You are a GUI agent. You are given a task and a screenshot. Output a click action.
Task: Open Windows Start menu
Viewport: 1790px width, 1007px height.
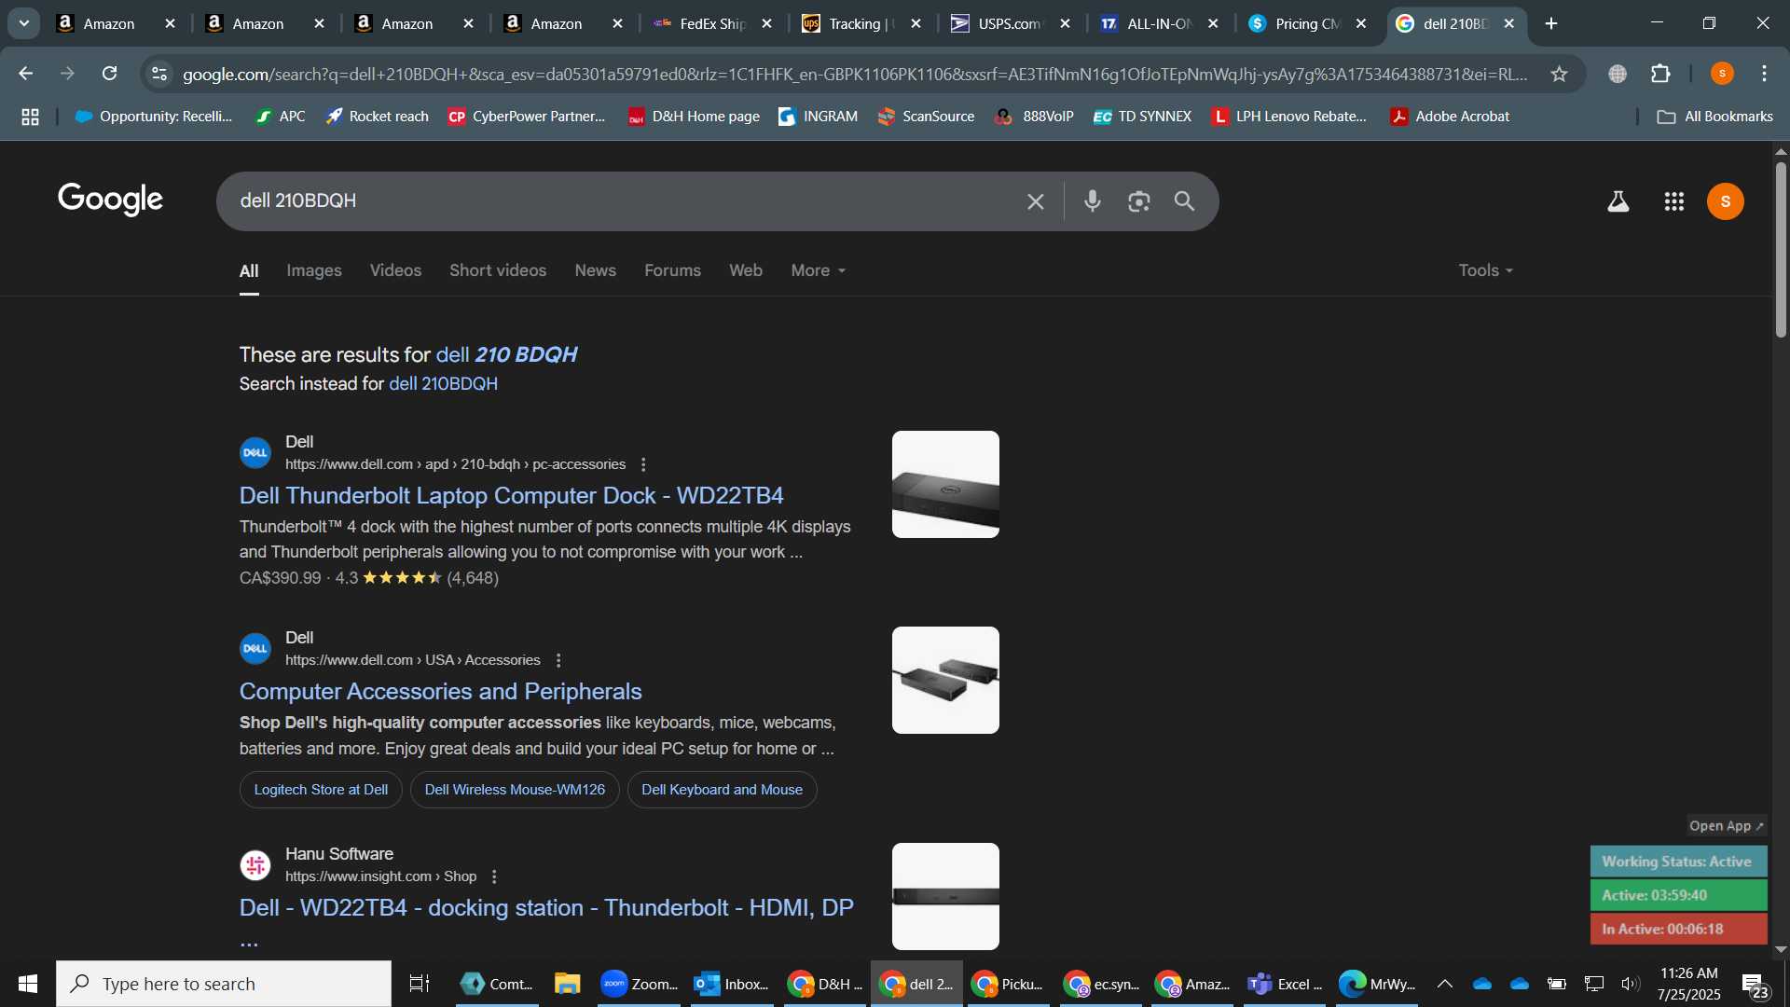coord(28,984)
